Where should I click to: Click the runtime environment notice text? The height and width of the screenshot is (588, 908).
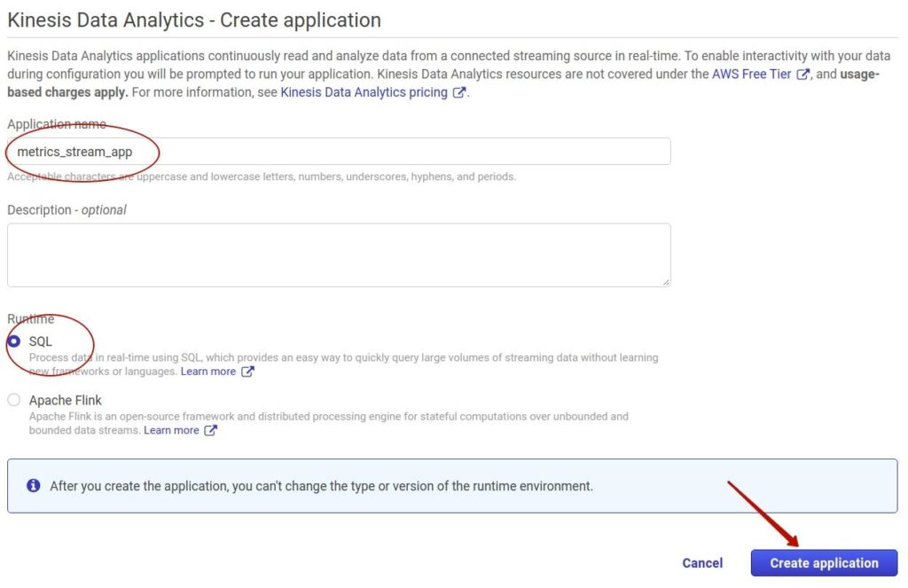[x=321, y=486]
